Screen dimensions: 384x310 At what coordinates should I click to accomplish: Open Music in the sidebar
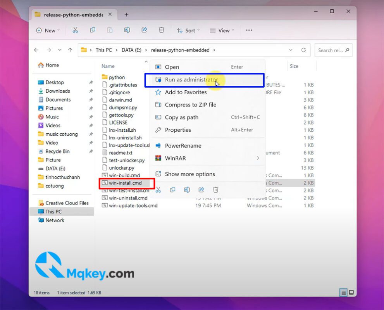pos(48,117)
